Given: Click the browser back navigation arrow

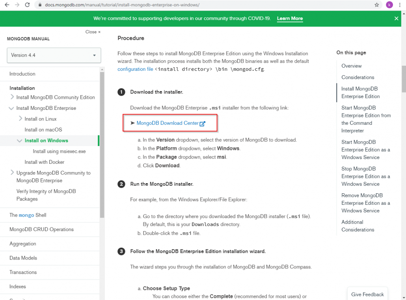Looking at the screenshot, I should [7, 6].
